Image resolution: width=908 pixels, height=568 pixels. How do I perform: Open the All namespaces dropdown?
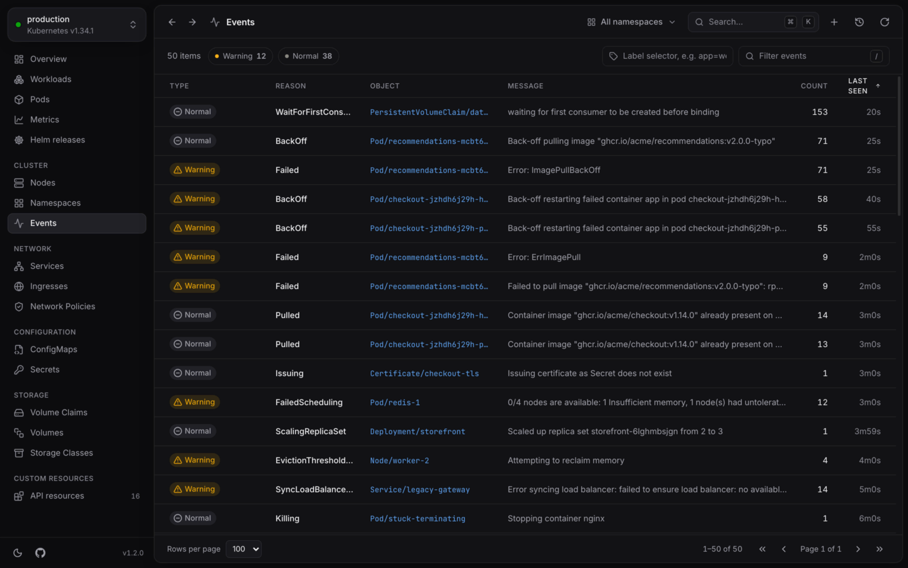631,22
